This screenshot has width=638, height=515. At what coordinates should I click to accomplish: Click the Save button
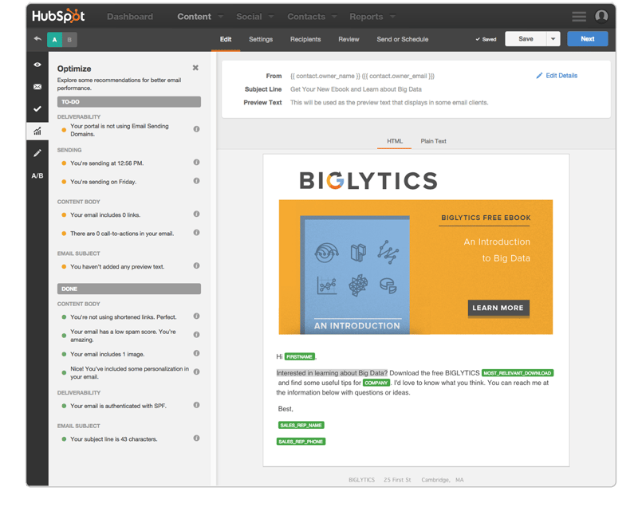click(x=526, y=39)
